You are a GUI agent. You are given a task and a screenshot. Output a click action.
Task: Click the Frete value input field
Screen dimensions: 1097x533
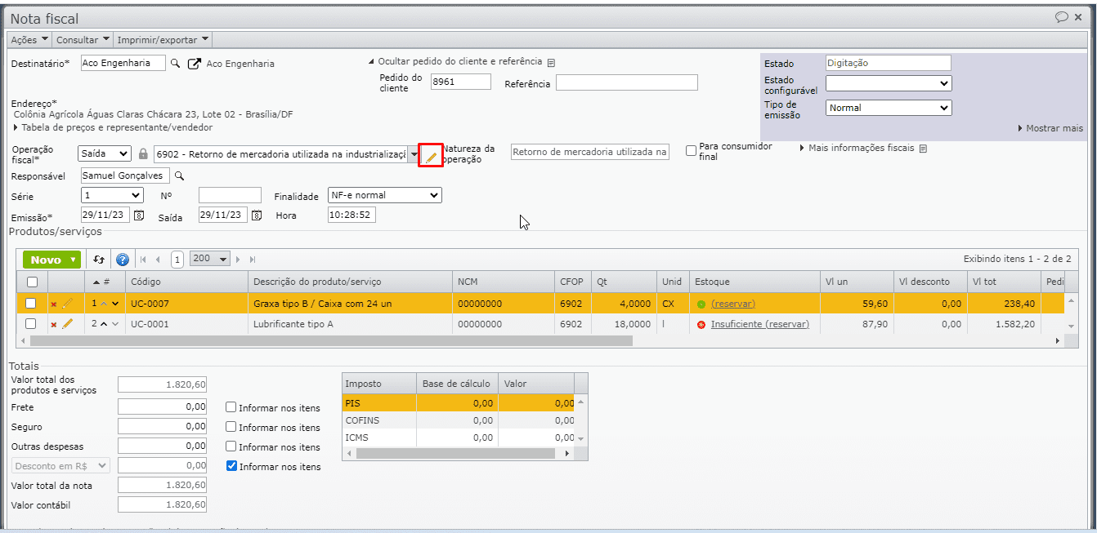(162, 406)
